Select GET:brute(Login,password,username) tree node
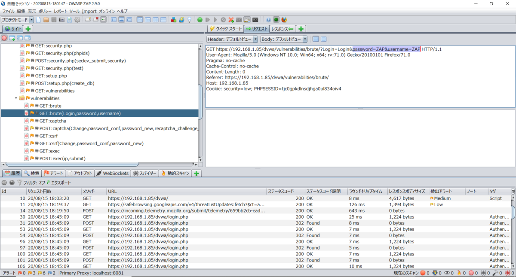 [99, 113]
